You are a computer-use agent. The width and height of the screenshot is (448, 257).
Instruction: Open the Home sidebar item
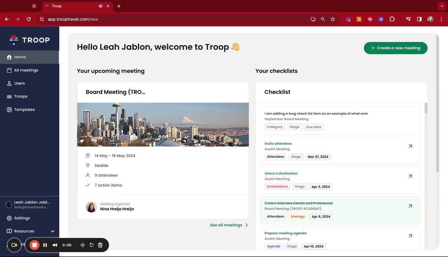[x=29, y=57]
